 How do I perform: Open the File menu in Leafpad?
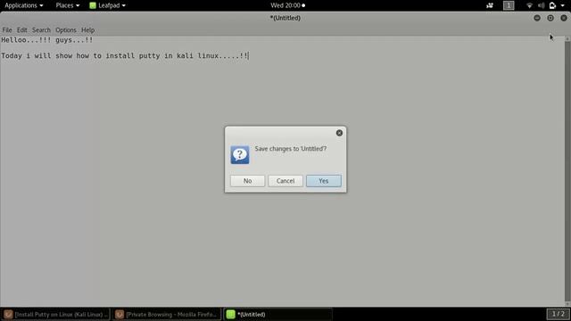(7, 29)
